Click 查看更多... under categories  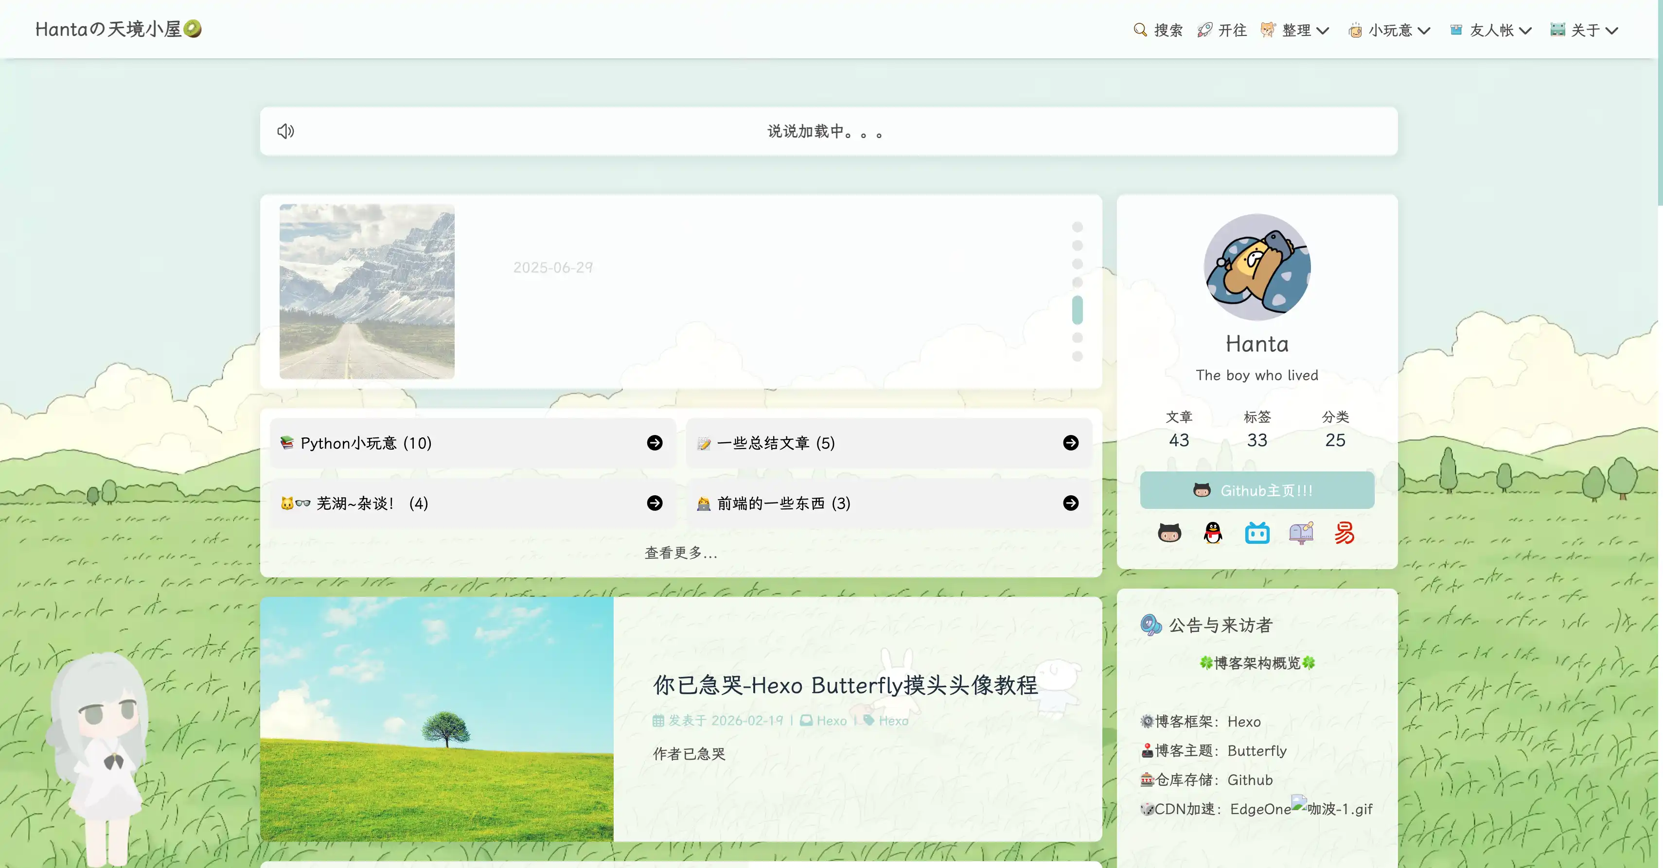click(x=681, y=553)
